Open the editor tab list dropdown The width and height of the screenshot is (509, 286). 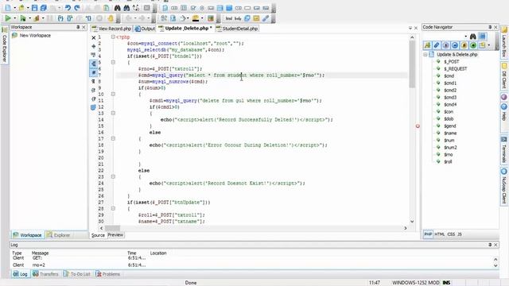coord(410,29)
